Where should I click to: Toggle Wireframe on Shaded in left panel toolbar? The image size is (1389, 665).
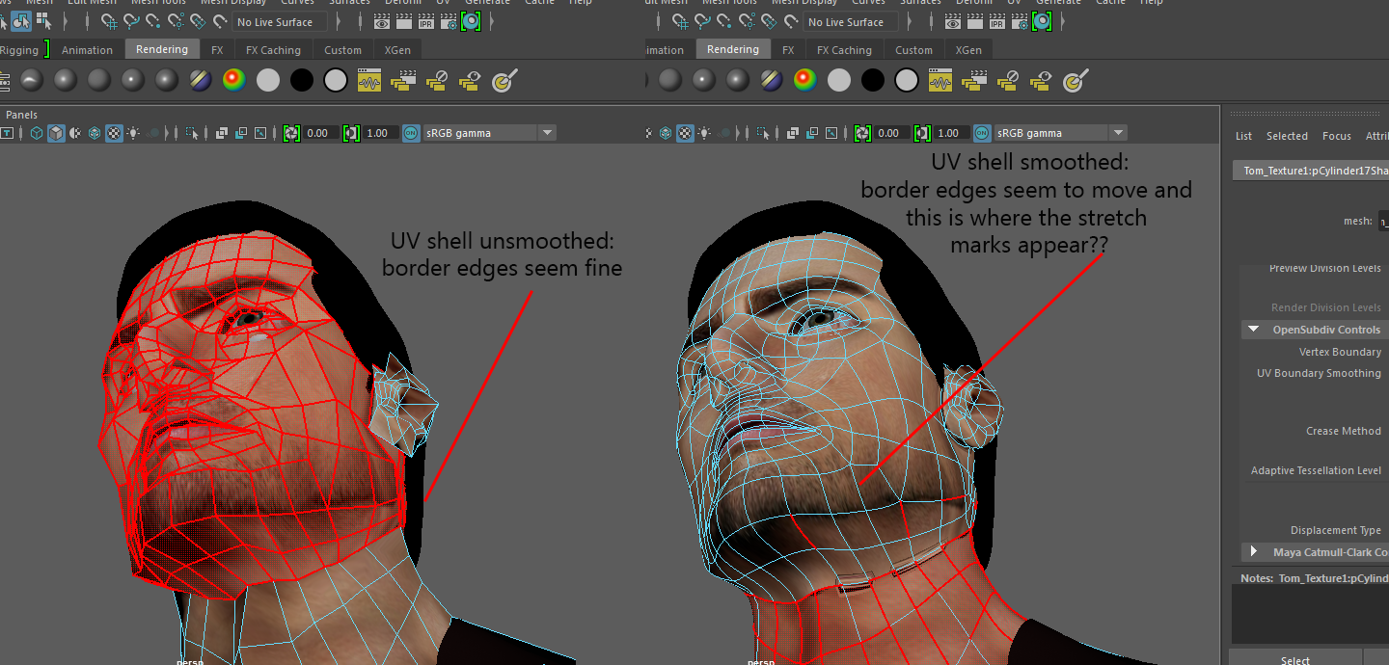click(95, 133)
